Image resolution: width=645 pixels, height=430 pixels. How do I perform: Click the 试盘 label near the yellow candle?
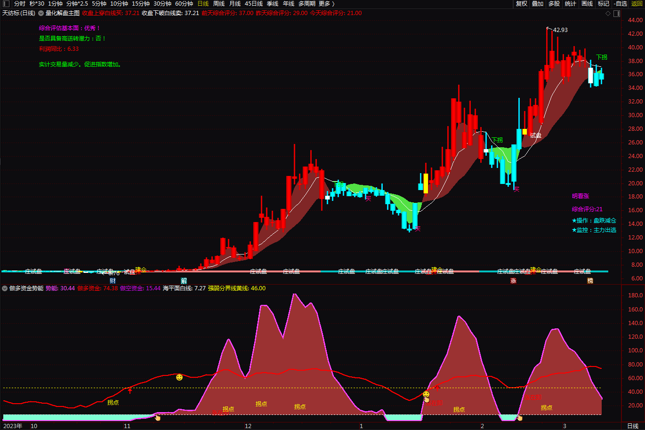[536, 135]
